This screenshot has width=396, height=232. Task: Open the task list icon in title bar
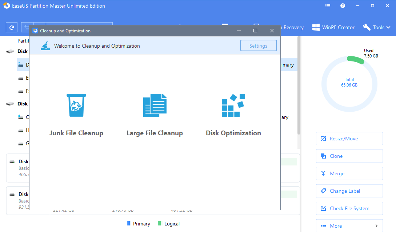328,6
